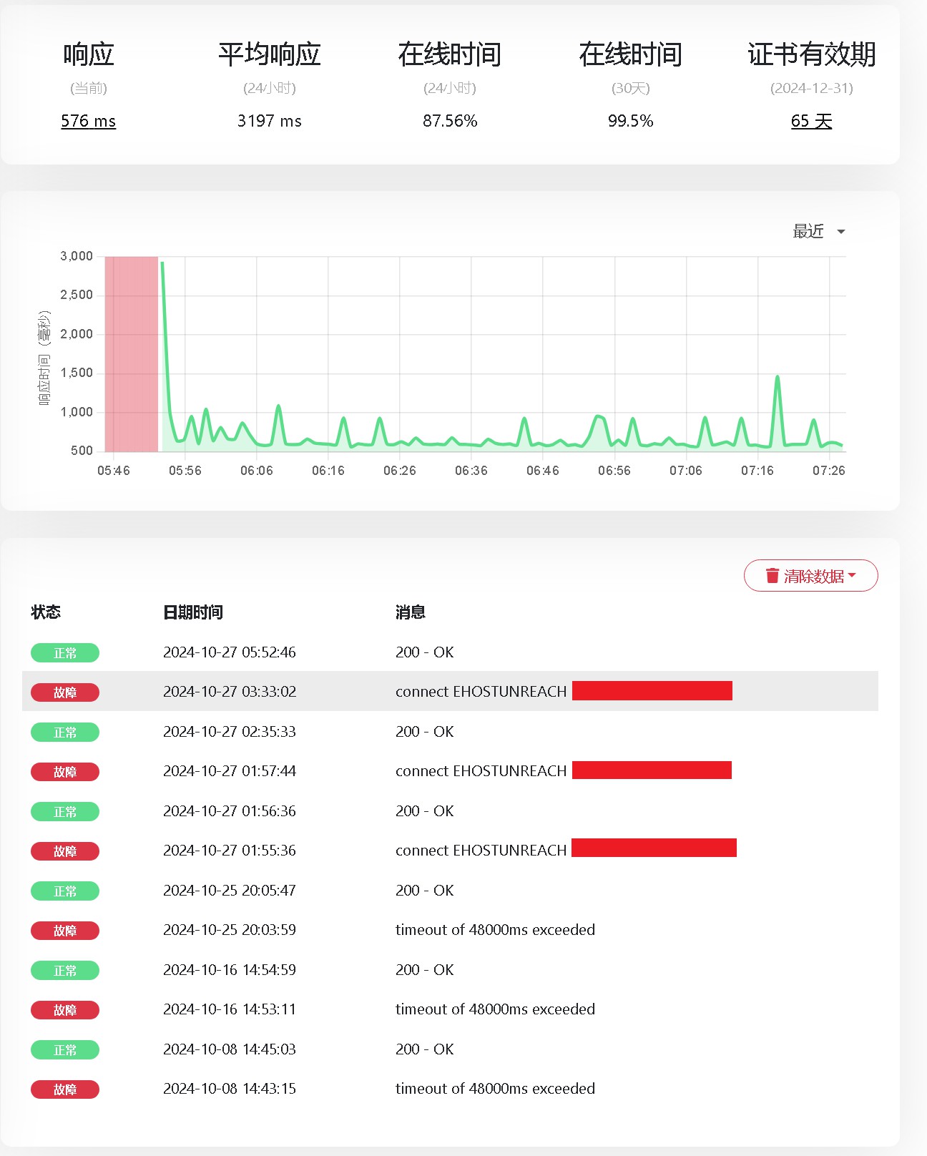
Task: Select the date 2024-10-27 01:56:36
Action: [230, 811]
